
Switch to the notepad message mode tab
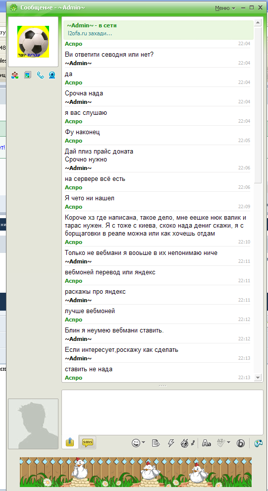tap(69, 442)
